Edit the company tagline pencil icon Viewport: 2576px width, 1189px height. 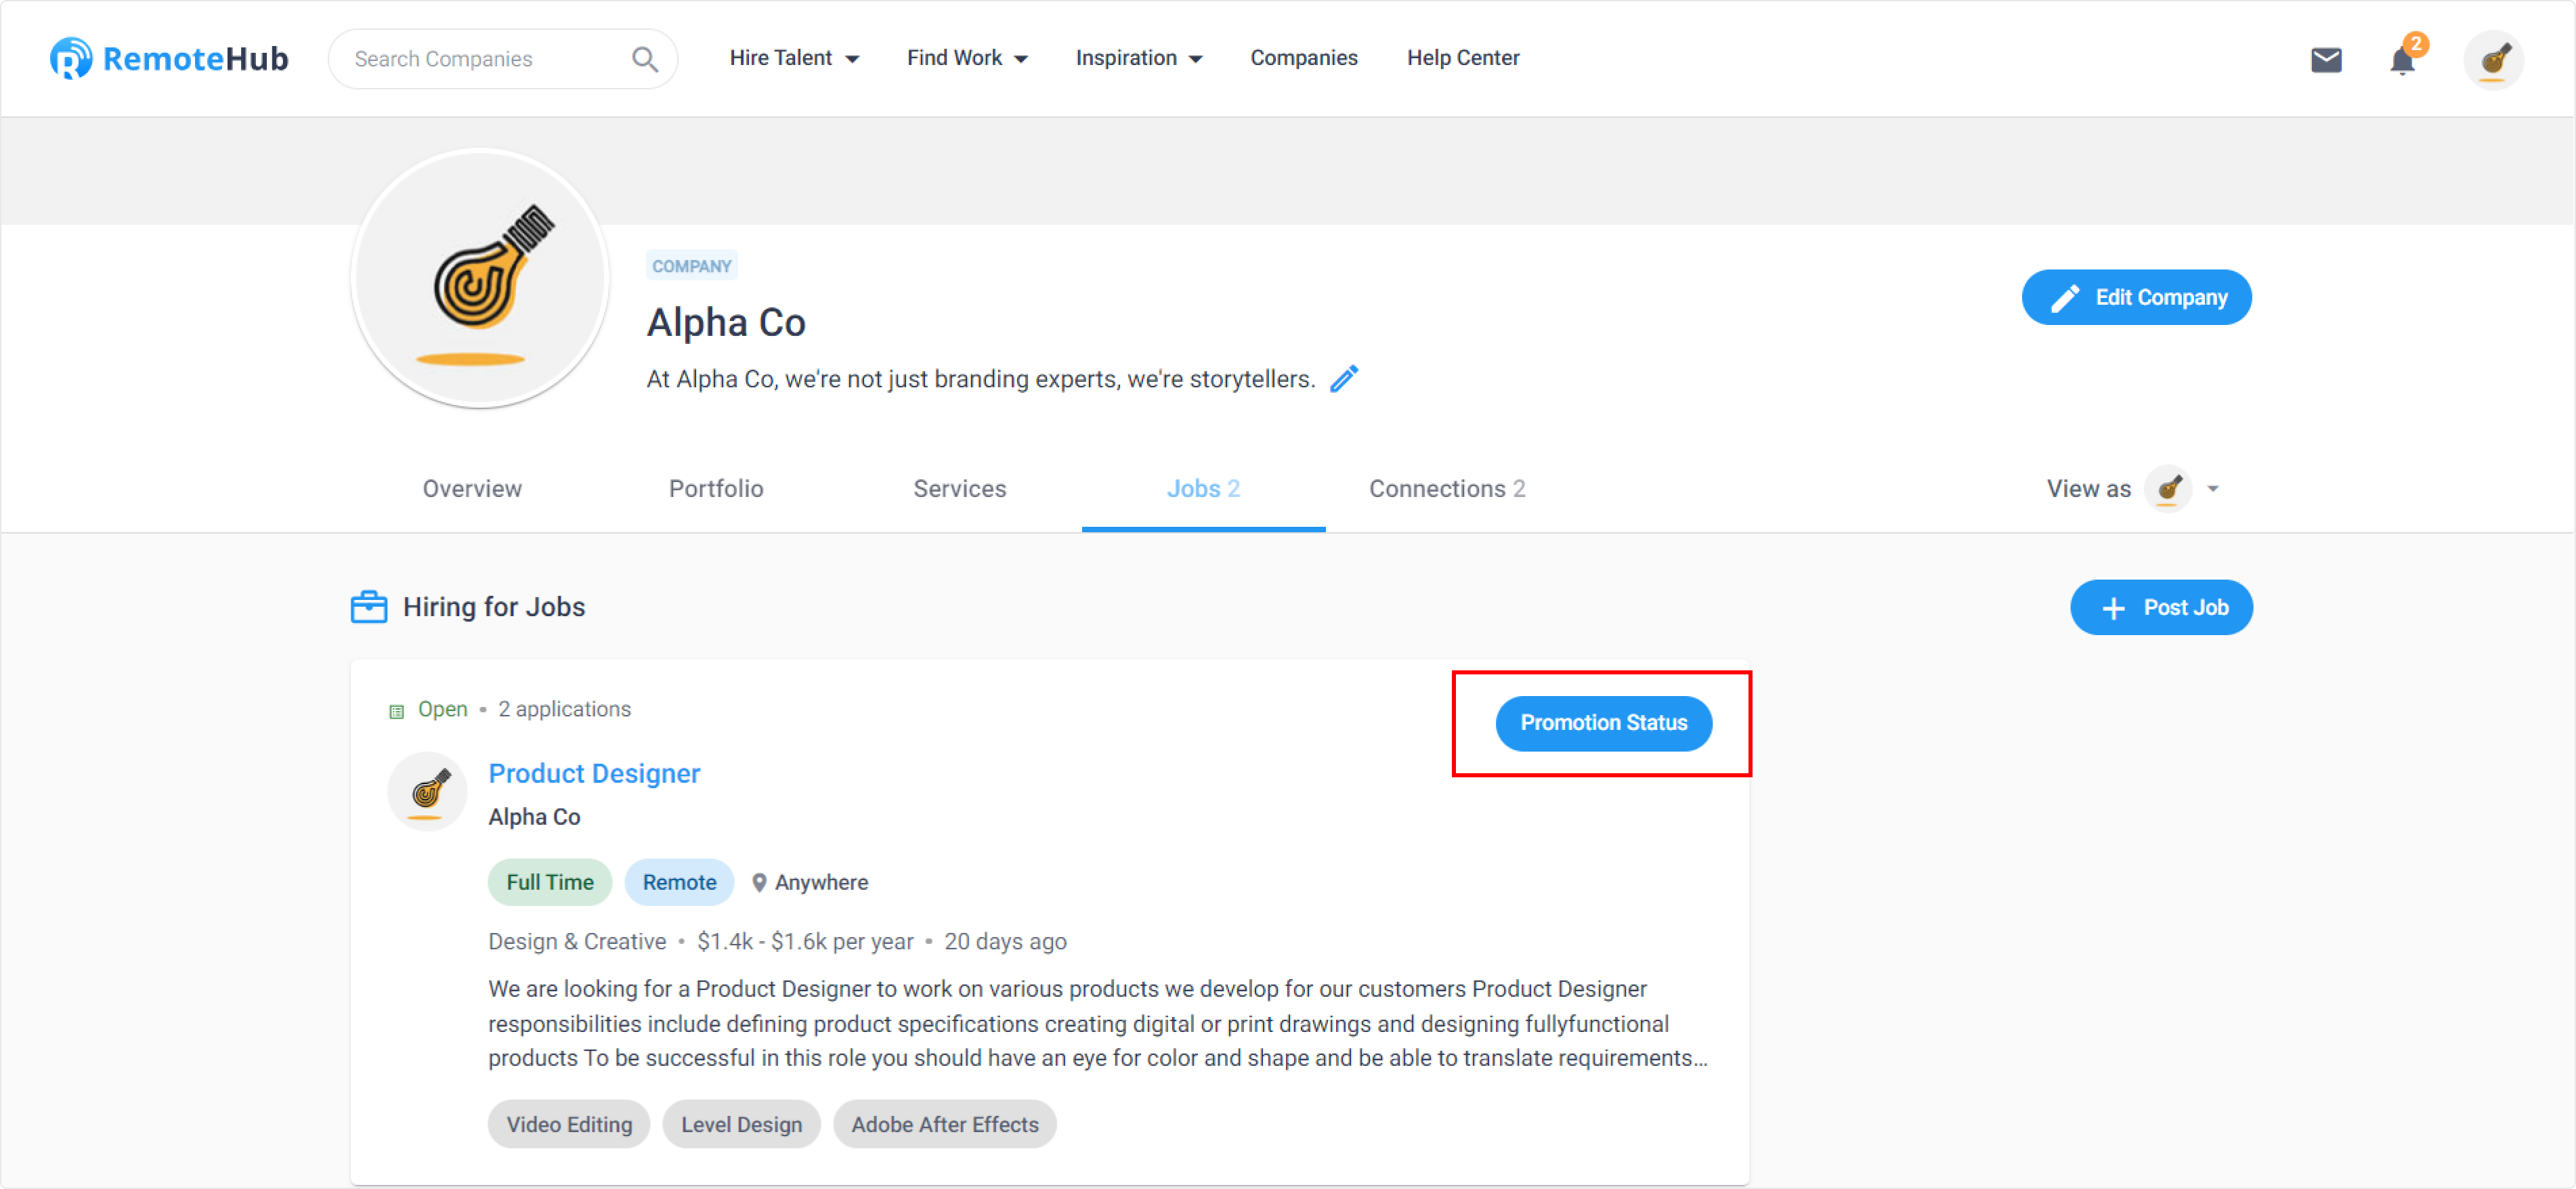(x=1344, y=379)
